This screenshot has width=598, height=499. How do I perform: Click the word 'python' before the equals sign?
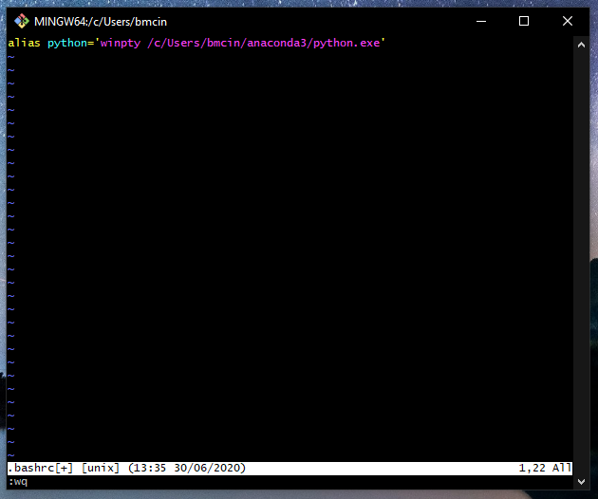(x=66, y=44)
